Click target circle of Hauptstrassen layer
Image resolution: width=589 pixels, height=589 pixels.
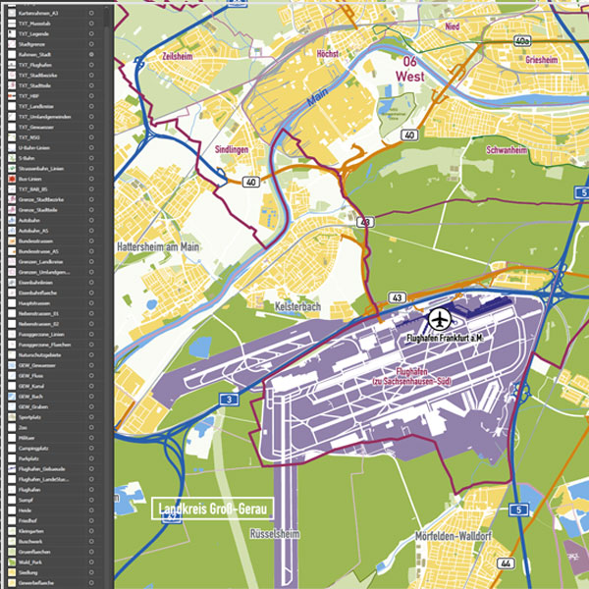click(x=91, y=303)
